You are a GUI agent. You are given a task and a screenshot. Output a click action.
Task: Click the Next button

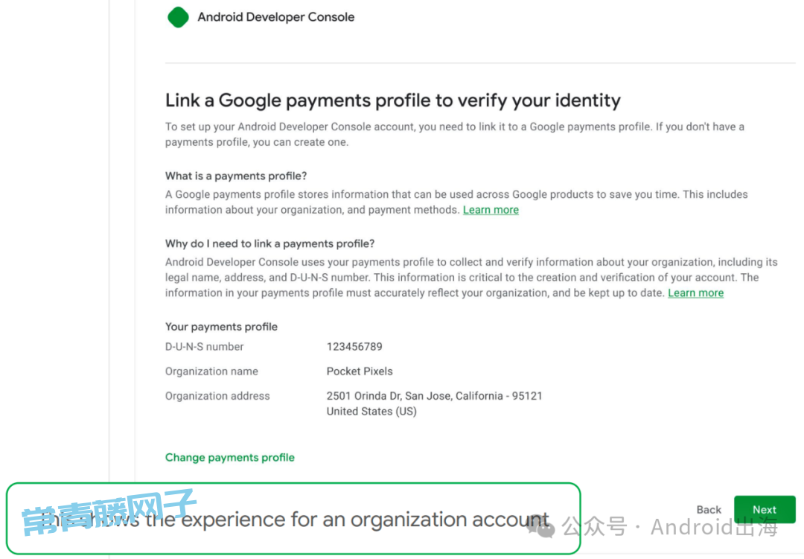(764, 509)
